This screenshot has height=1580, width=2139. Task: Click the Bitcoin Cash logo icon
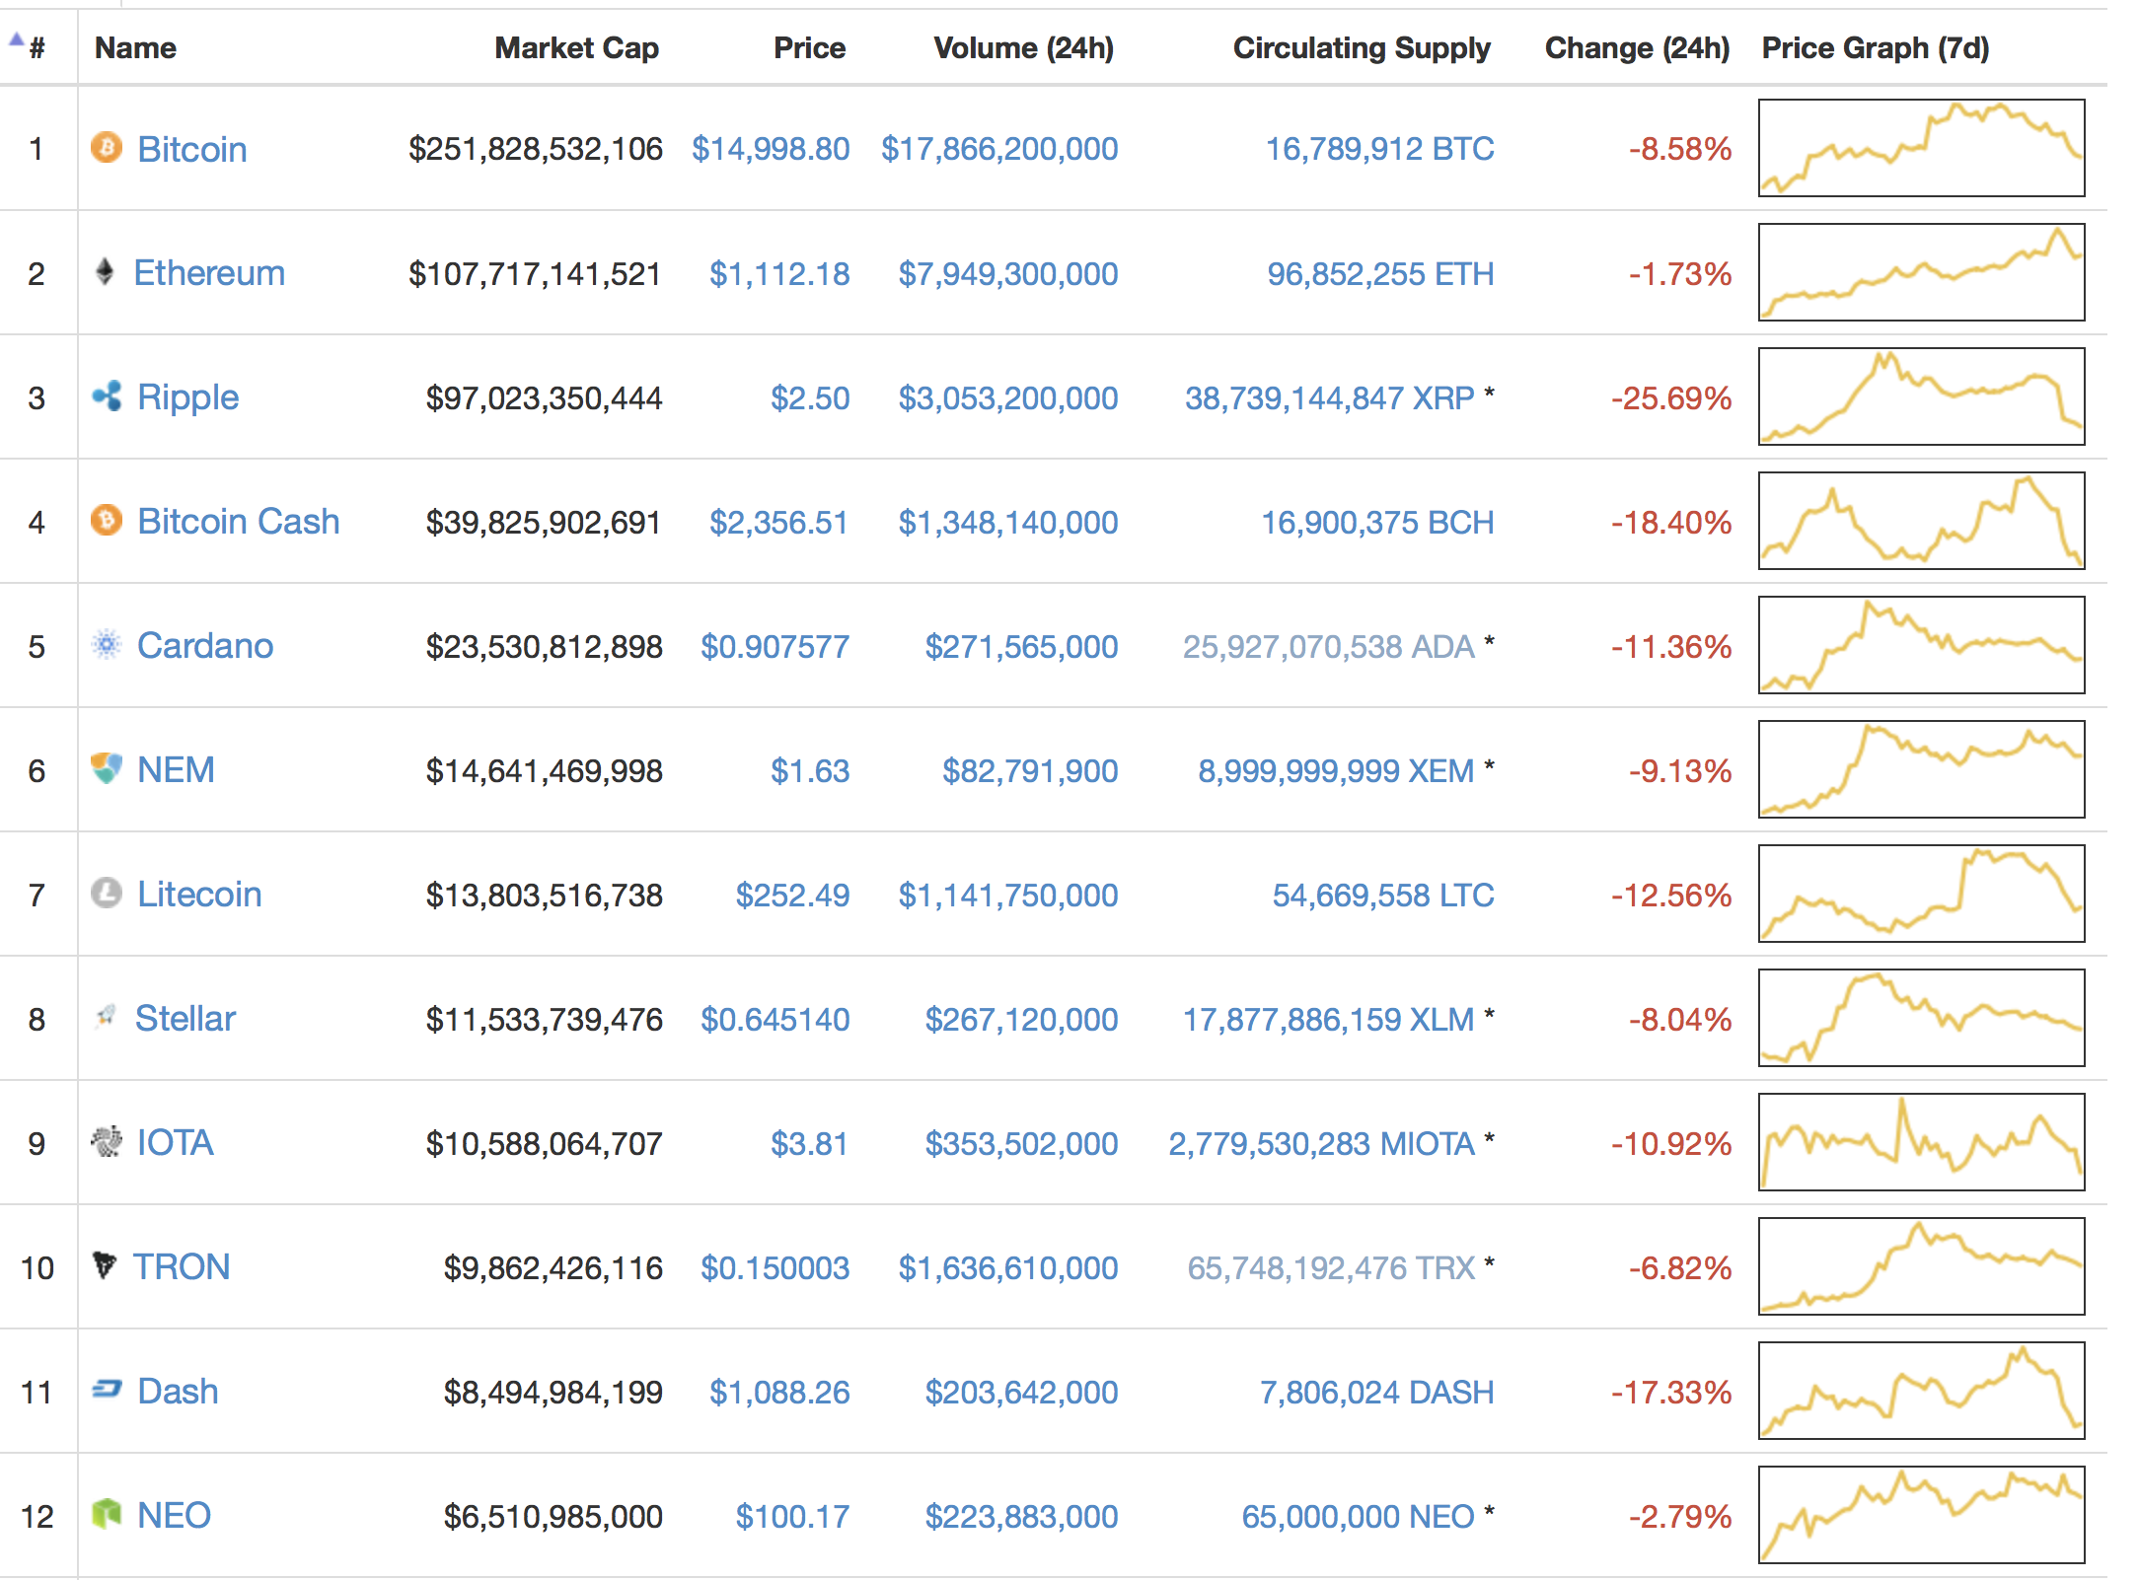[x=107, y=521]
